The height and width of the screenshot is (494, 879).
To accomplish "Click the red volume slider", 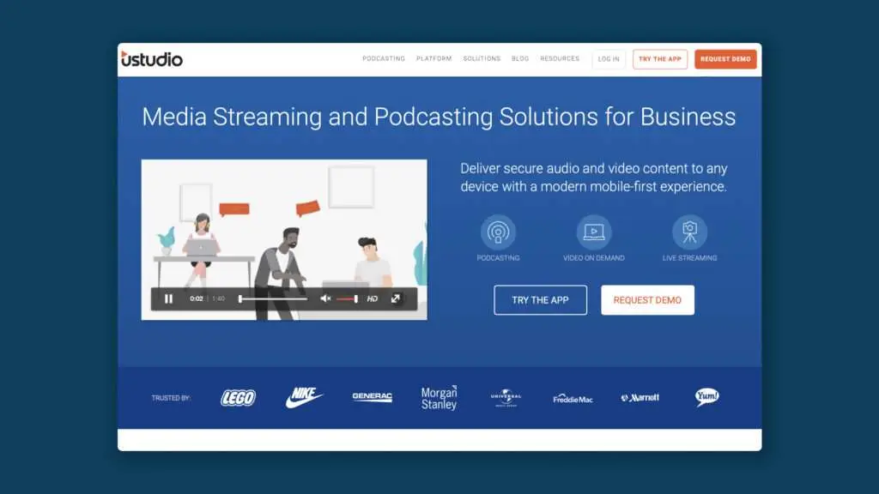I will (x=347, y=298).
